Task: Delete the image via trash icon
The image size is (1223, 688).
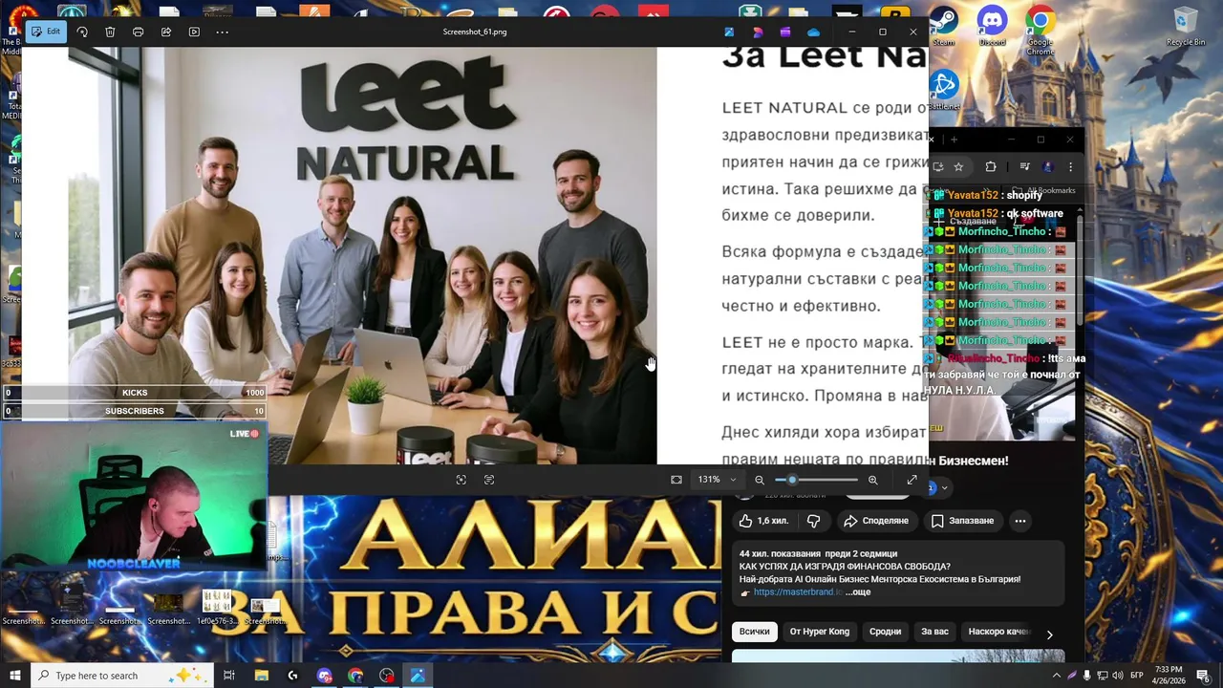Action: (x=110, y=32)
